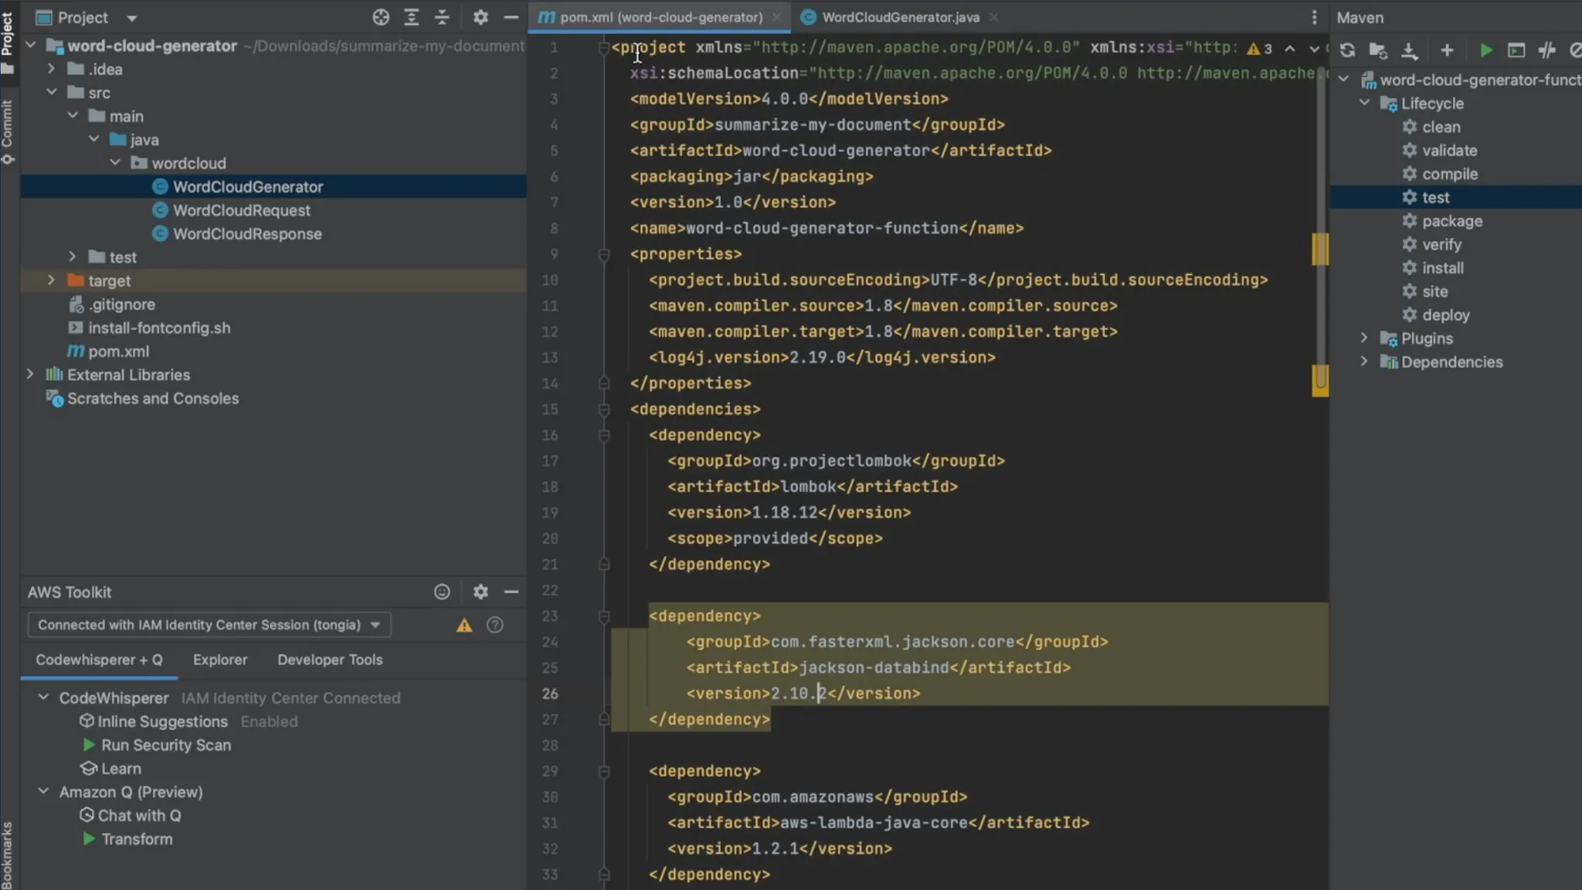The image size is (1582, 890).
Task: Click Run Security Scan
Action: (x=165, y=746)
